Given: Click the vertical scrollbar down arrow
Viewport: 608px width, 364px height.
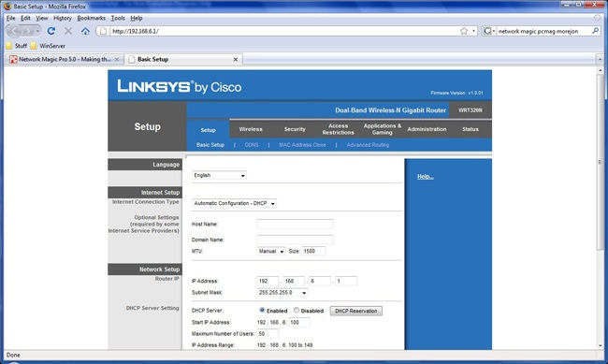Looking at the screenshot, I should [601, 345].
